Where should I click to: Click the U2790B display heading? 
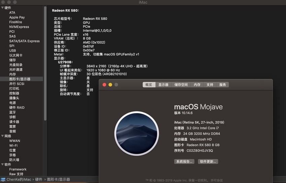[65, 62]
